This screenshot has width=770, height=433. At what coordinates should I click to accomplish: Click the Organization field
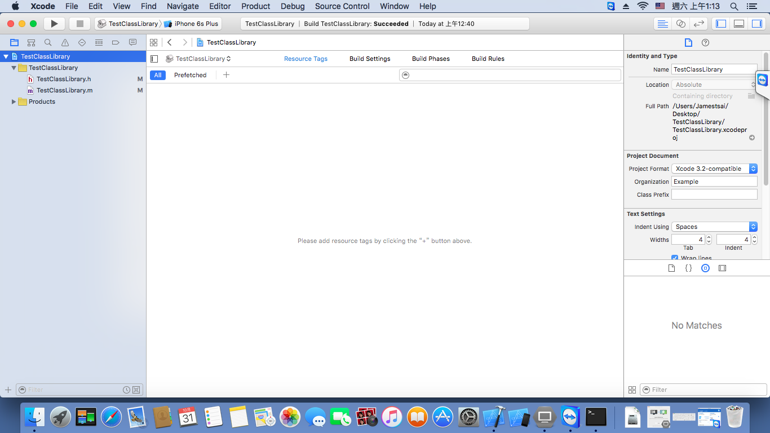pyautogui.click(x=714, y=182)
